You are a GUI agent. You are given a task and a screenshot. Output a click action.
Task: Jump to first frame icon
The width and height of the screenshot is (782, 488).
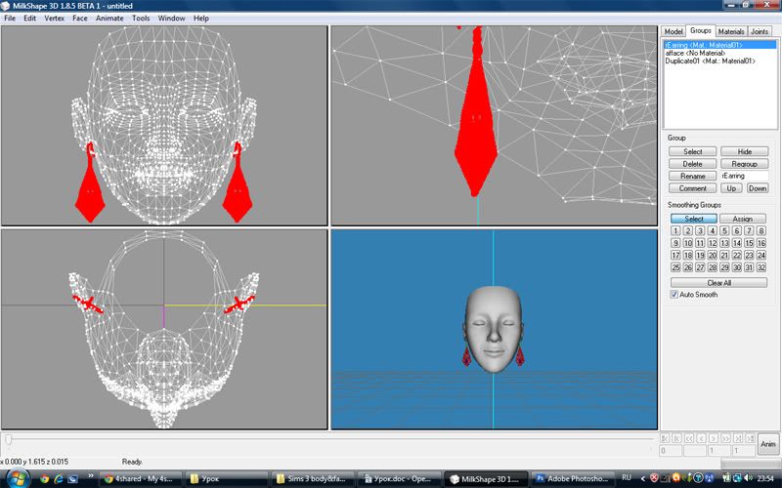click(x=665, y=438)
